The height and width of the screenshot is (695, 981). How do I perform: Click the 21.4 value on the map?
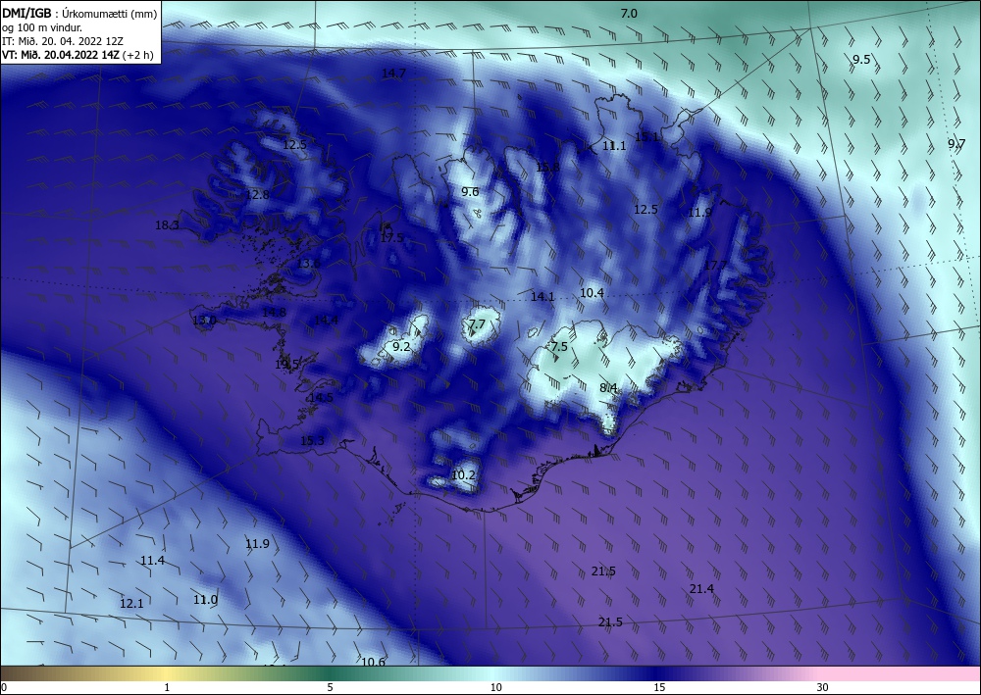pyautogui.click(x=701, y=589)
